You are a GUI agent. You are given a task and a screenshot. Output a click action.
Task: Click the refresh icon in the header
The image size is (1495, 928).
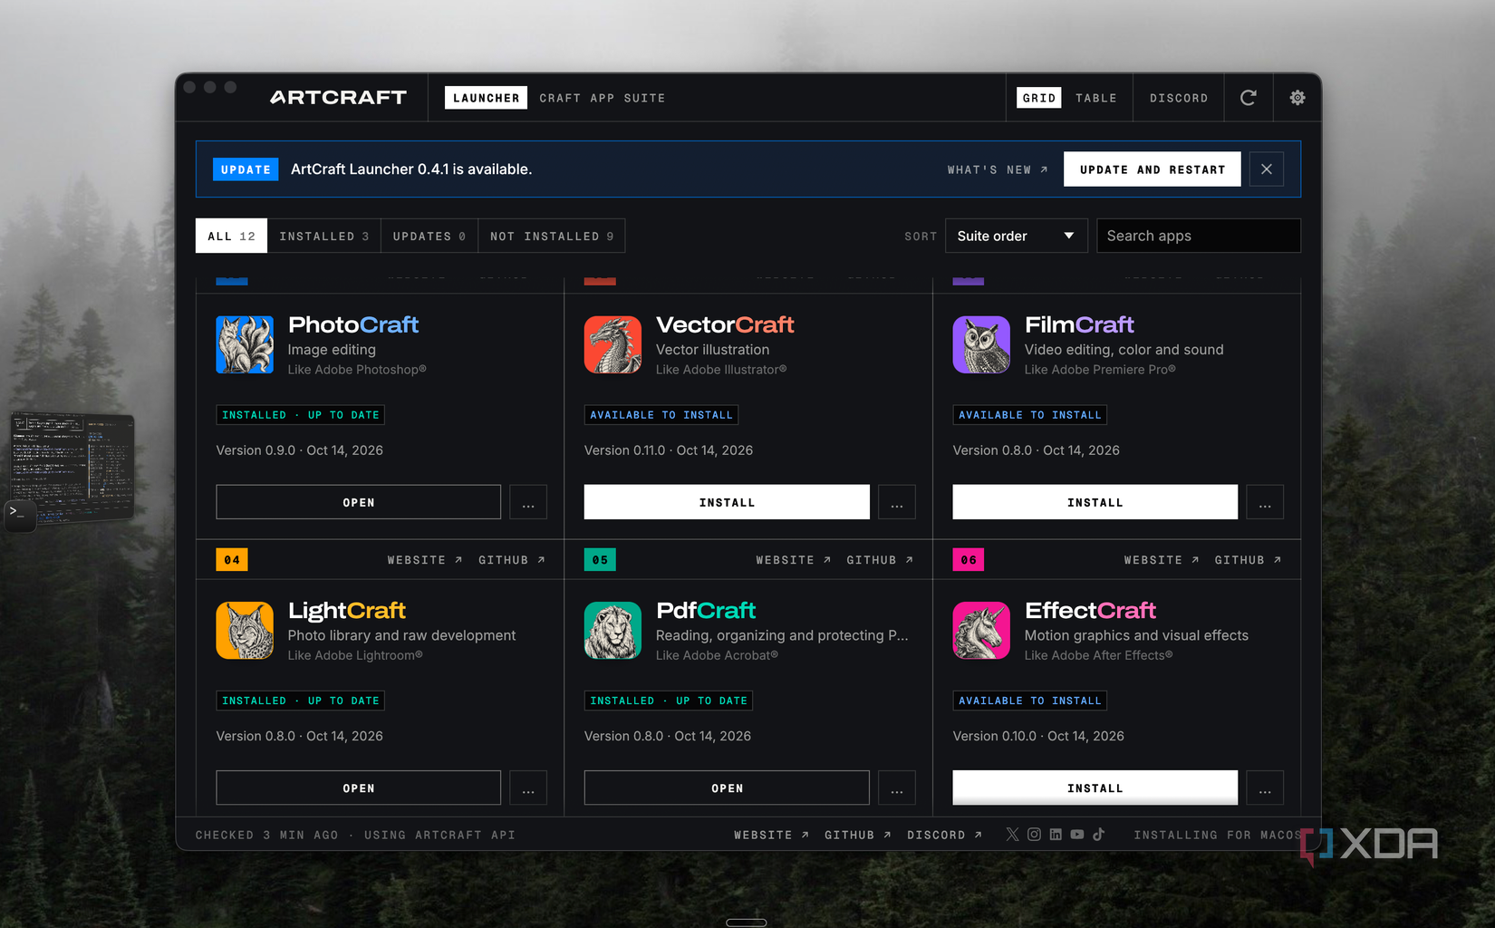tap(1248, 98)
